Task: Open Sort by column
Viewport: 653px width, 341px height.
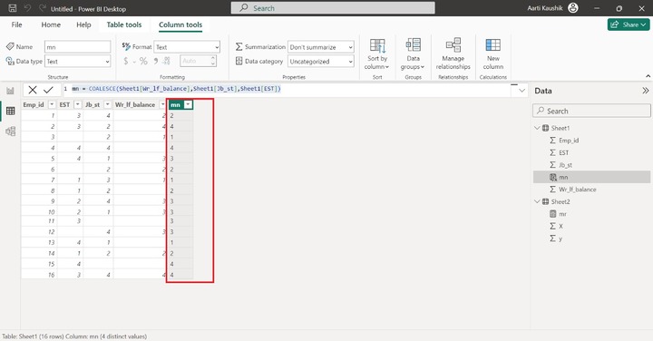Action: (377, 54)
